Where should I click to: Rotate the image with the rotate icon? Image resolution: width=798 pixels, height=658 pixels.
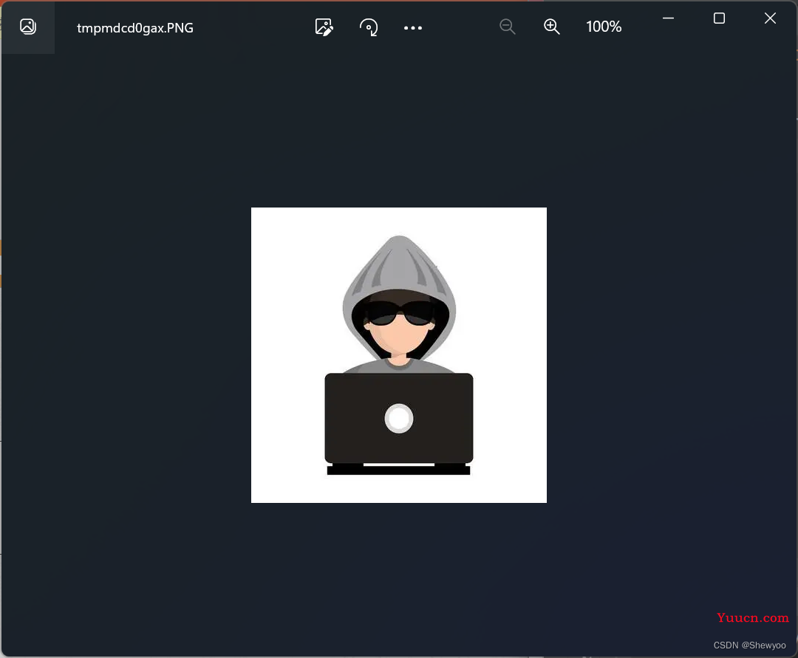(369, 27)
